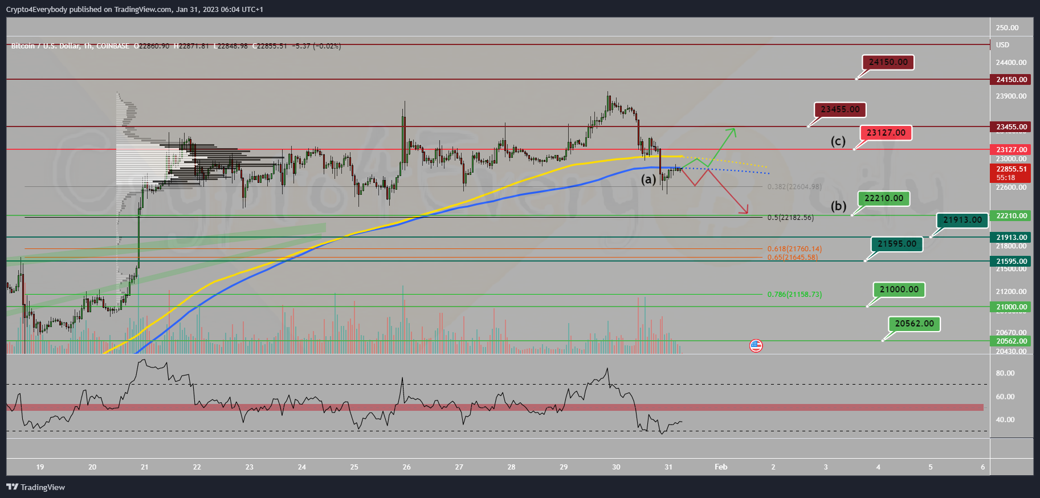
Task: Click the 21000.00 green callout label
Action: (899, 289)
